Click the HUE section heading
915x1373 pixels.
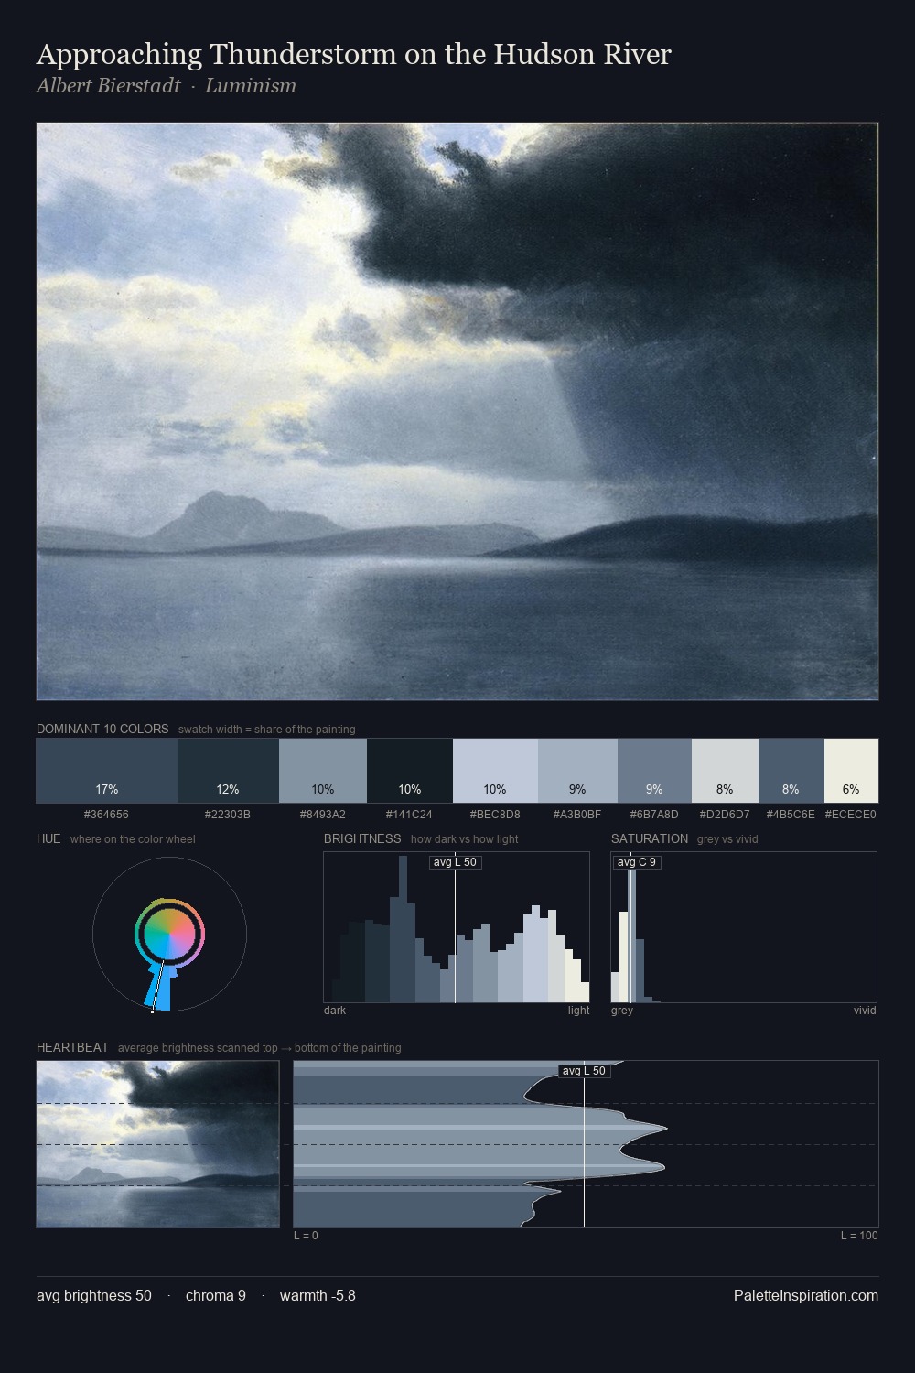48,838
